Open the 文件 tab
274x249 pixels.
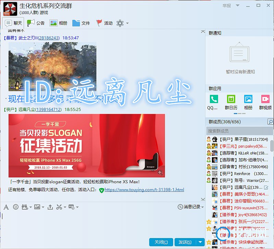click(81, 23)
